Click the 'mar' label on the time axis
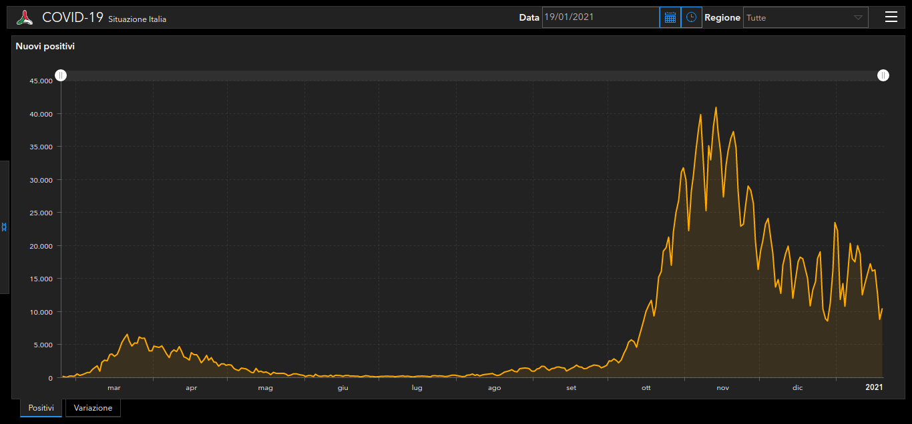This screenshot has width=912, height=424. coord(114,387)
